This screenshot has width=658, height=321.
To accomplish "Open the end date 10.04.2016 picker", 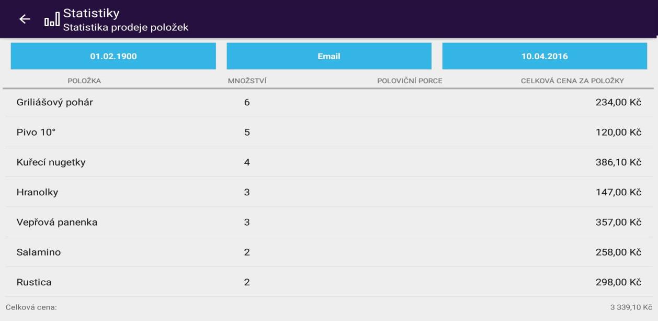I will tap(544, 57).
